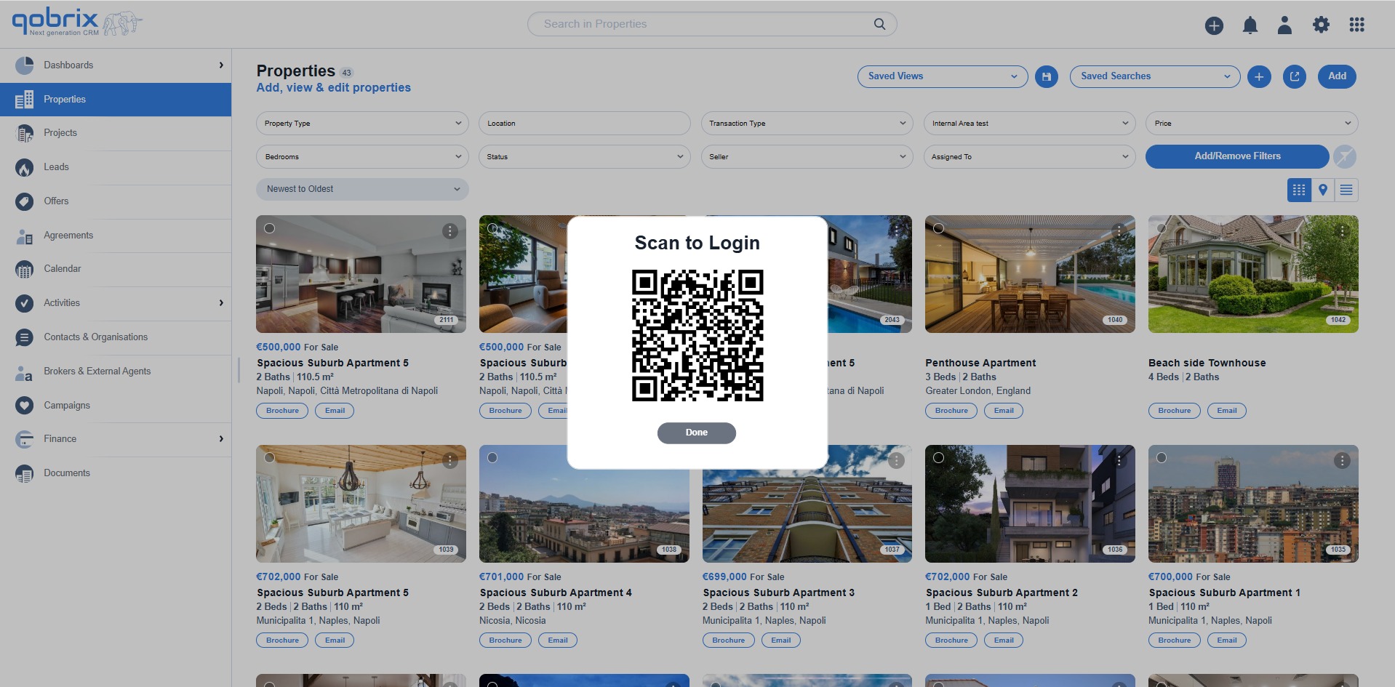The height and width of the screenshot is (687, 1395).
Task: Open the Bedrooms filter dropdown
Action: pos(362,157)
